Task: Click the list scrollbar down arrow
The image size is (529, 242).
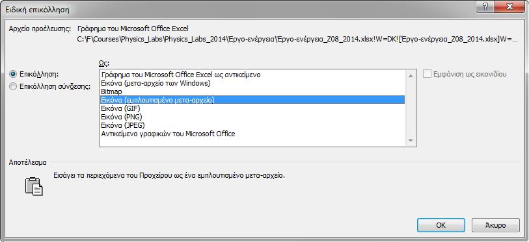Action: 411,140
